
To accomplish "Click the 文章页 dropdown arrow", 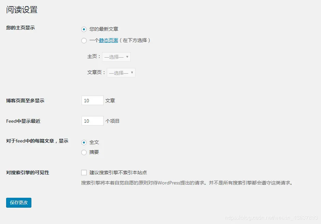I will [132, 73].
